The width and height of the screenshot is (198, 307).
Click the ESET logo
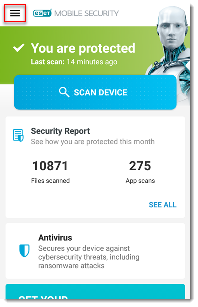42,13
